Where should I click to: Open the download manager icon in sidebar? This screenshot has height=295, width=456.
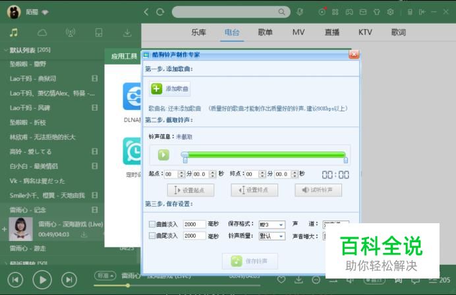(127, 32)
